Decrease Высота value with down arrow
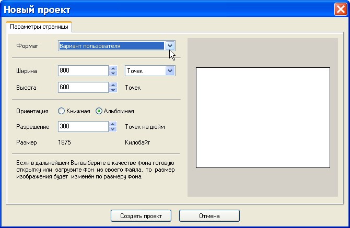This screenshot has height=228, width=350. pos(113,90)
